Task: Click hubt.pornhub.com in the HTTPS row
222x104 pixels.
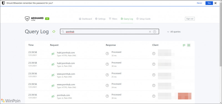Action: point(66,53)
